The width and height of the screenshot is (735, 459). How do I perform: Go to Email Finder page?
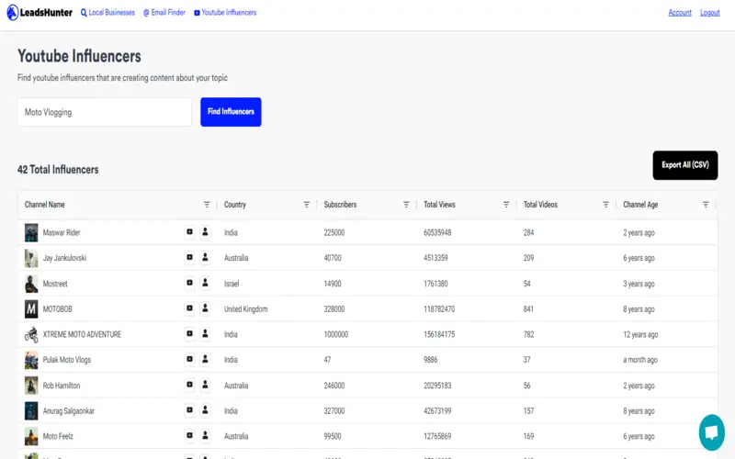164,13
